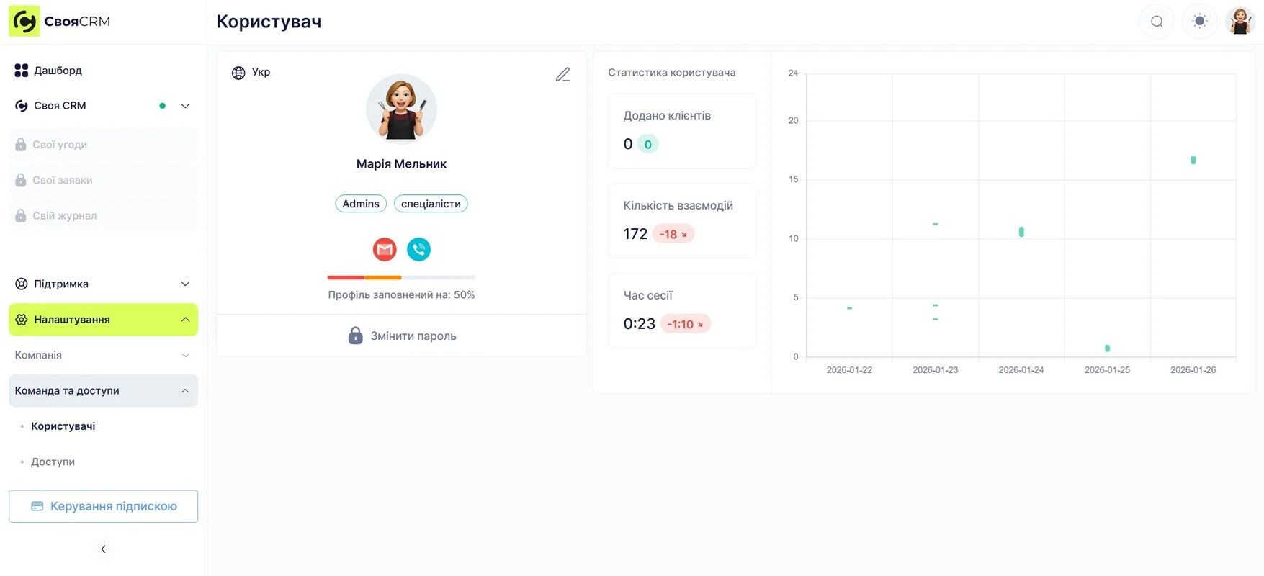Open search with magnifier icon
This screenshot has height=576, width=1264.
pyautogui.click(x=1157, y=22)
